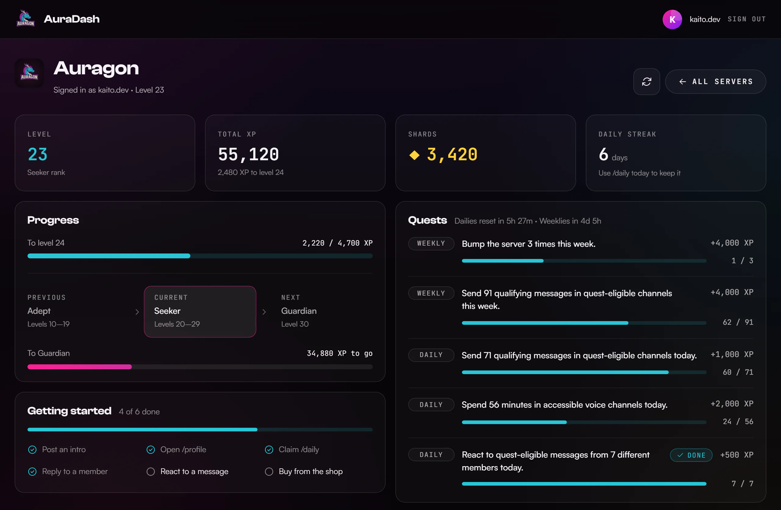Click the Total XP 55,120 value
The image size is (781, 510).
point(248,154)
